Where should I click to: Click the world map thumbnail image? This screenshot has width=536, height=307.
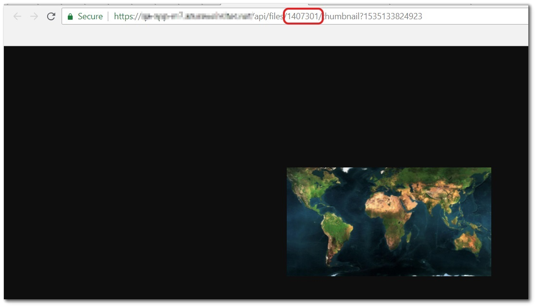click(x=388, y=221)
